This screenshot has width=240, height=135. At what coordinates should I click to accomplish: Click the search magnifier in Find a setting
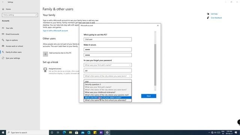(x=36, y=15)
